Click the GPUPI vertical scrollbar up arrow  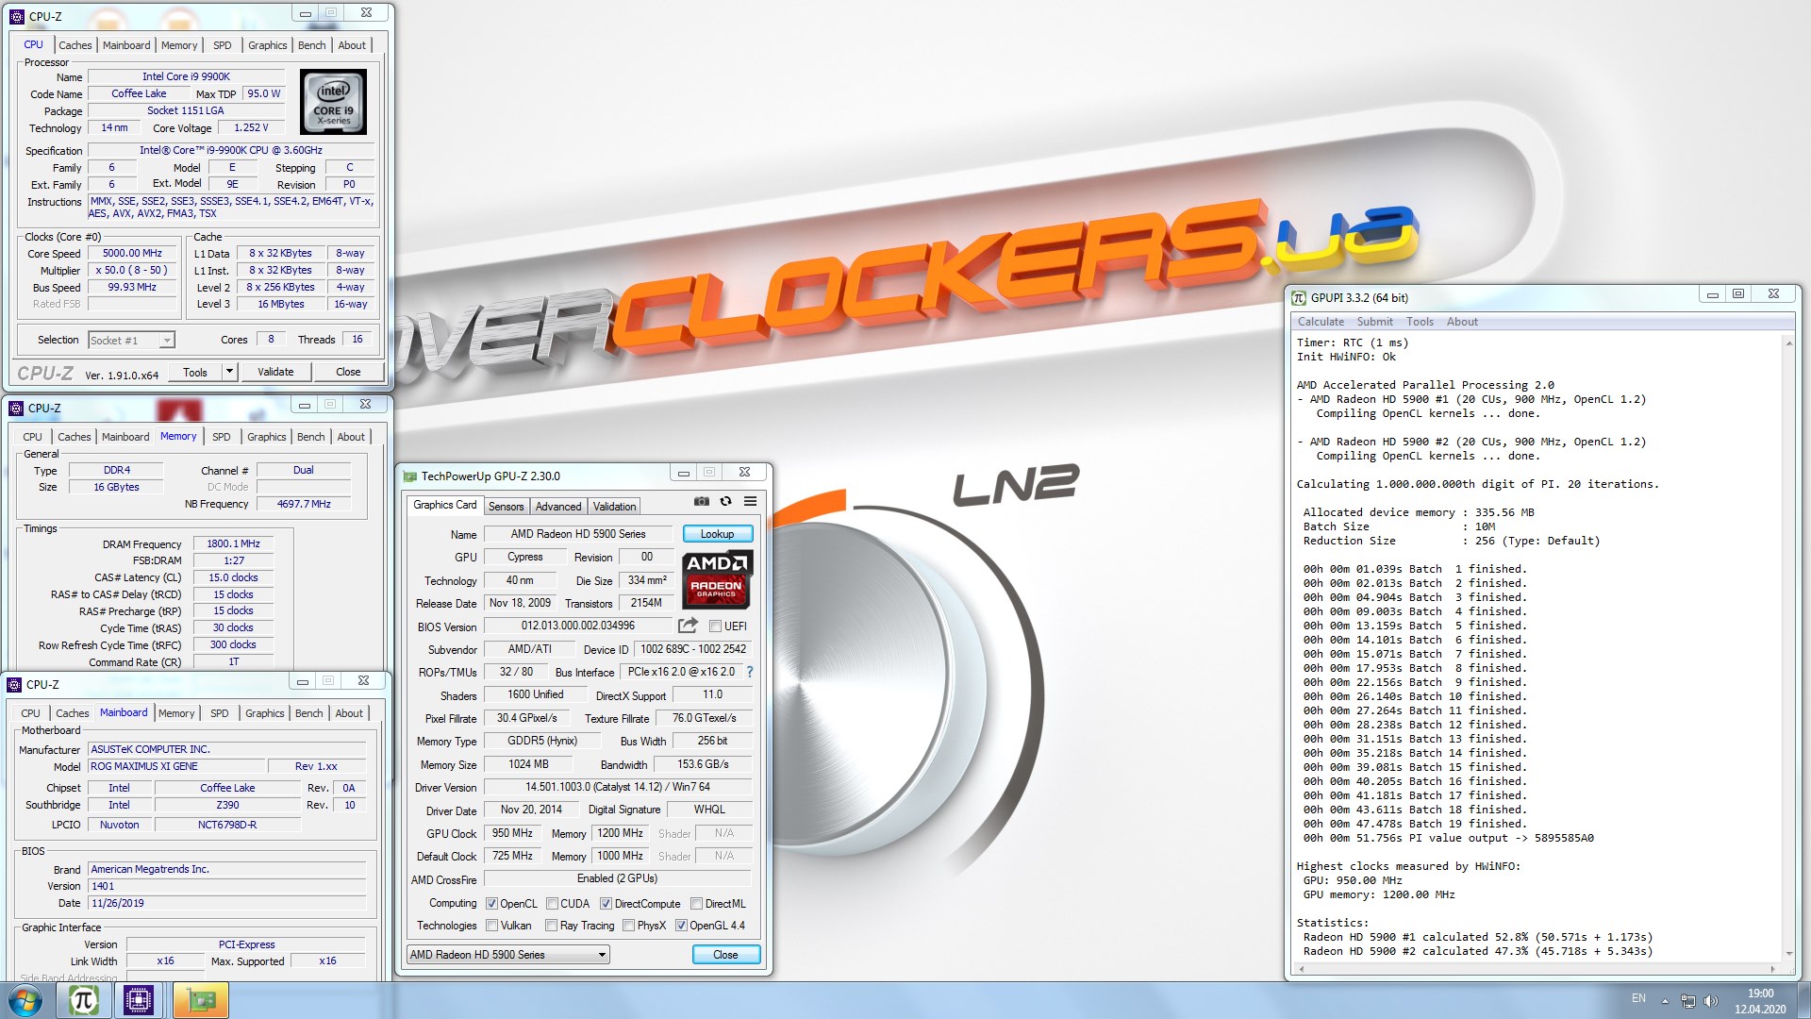point(1788,342)
